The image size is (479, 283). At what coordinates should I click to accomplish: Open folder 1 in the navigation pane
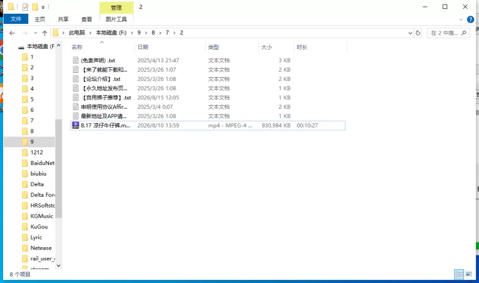click(x=32, y=57)
